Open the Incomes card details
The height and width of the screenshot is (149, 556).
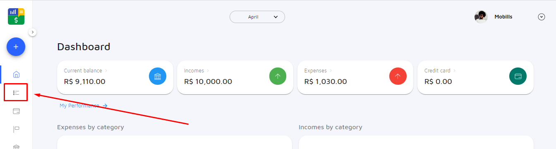tap(235, 77)
